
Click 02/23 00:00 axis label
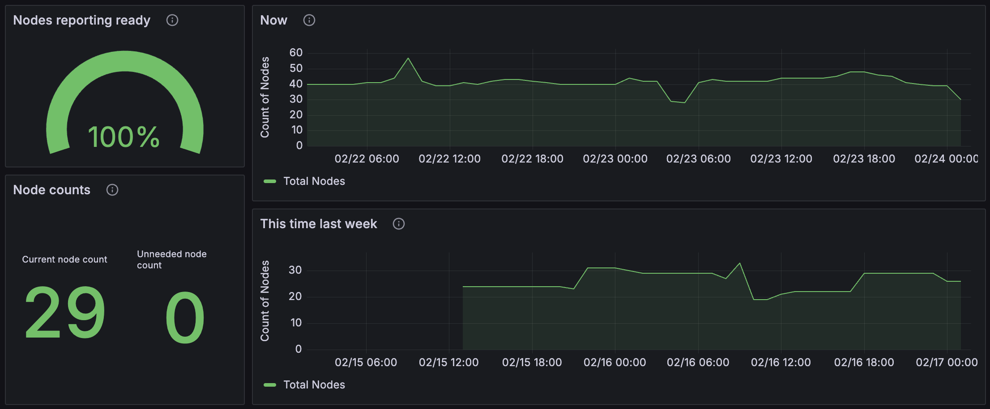(x=615, y=159)
